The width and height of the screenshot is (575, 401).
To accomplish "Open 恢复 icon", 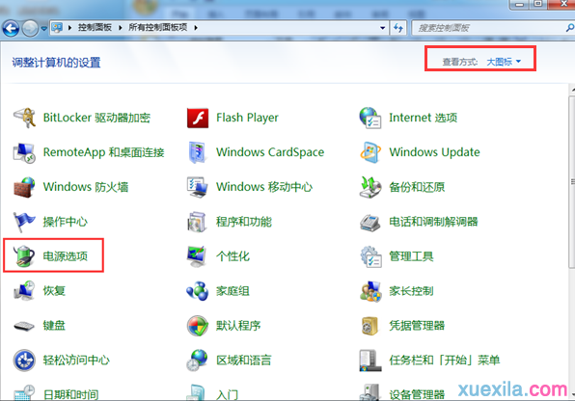I will click(x=24, y=291).
